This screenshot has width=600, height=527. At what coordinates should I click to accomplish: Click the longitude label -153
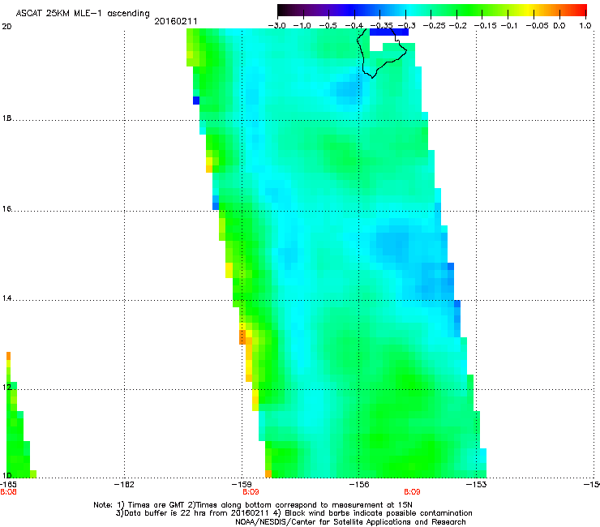pyautogui.click(x=477, y=485)
